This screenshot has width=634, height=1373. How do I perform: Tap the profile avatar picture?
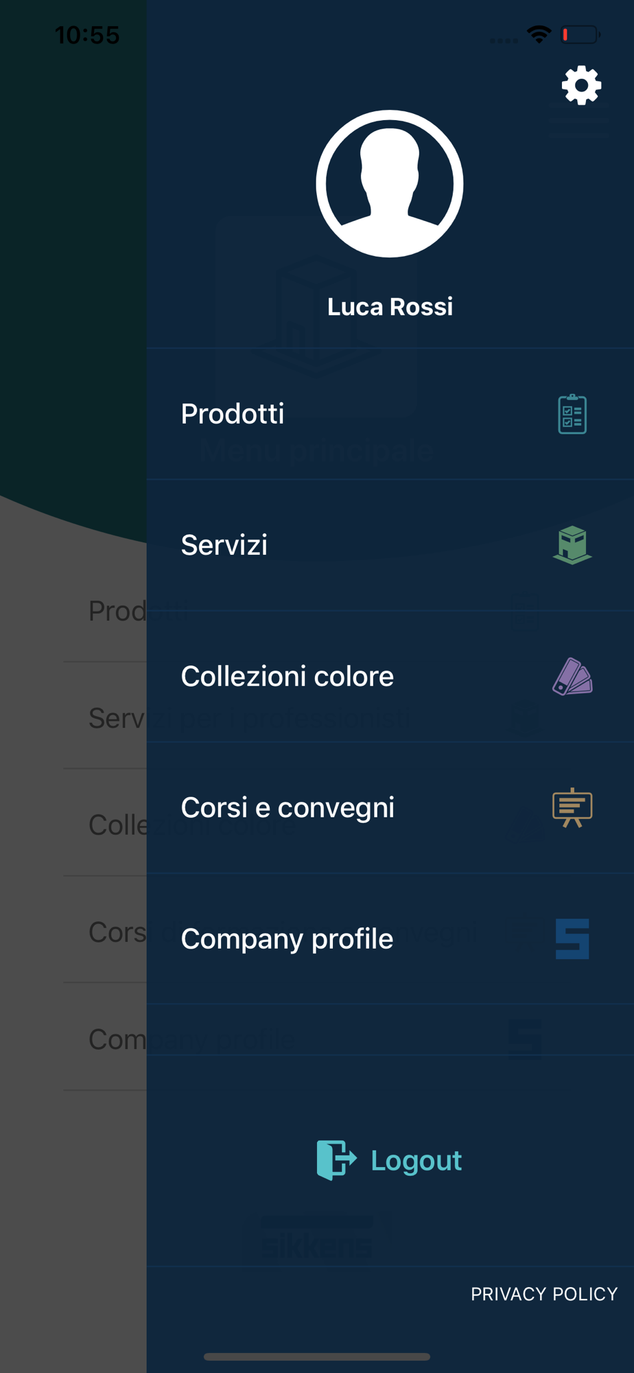[390, 184]
